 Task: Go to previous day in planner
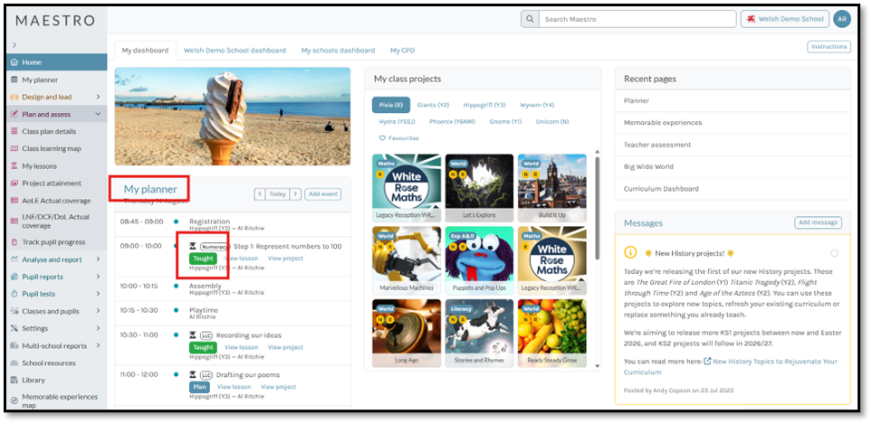tap(260, 193)
